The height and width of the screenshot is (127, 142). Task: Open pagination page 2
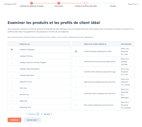coord(42,114)
